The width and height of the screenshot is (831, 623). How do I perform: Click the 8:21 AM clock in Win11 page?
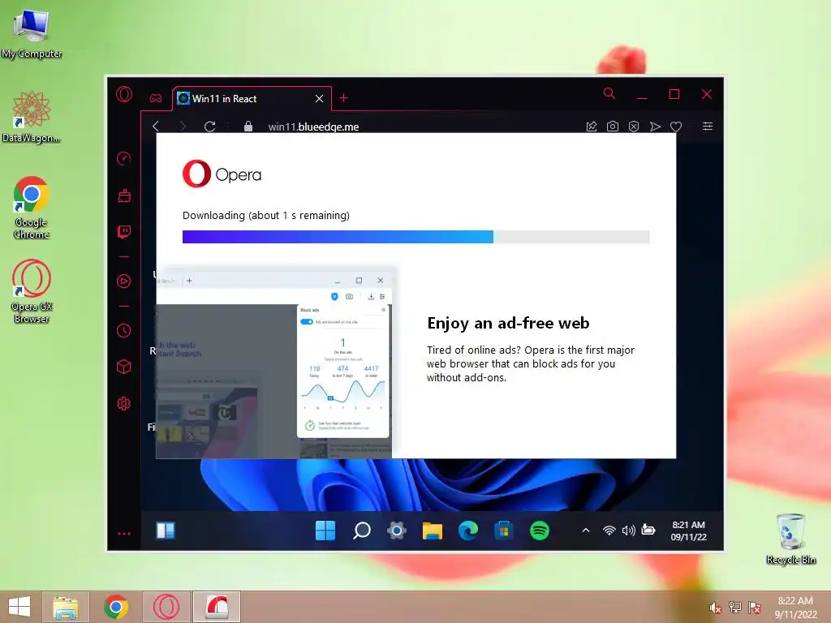coord(688,531)
